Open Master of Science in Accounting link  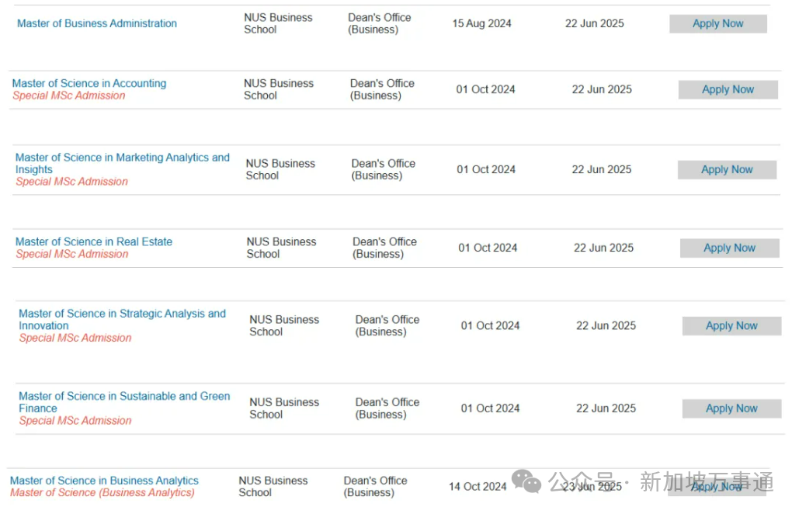click(x=89, y=83)
